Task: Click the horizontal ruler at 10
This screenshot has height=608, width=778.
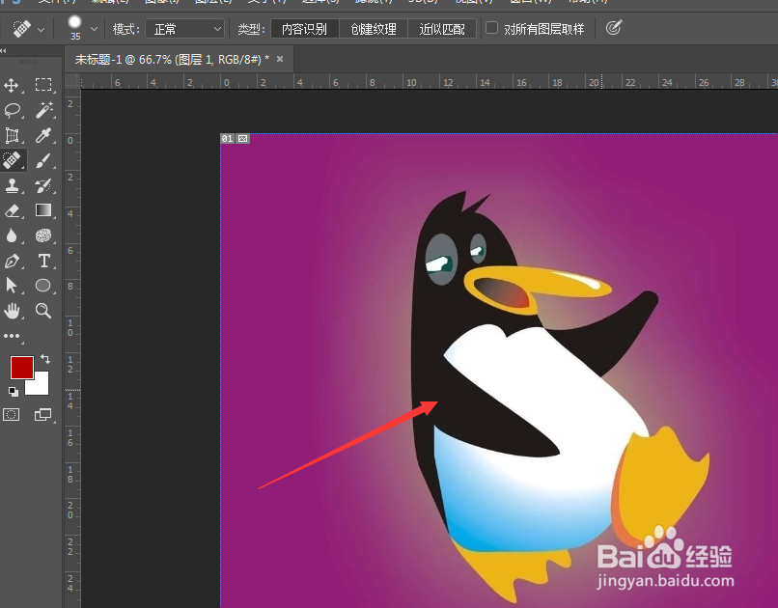Action: tap(411, 82)
